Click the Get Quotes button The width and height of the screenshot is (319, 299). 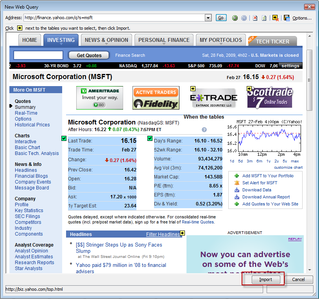click(x=89, y=56)
